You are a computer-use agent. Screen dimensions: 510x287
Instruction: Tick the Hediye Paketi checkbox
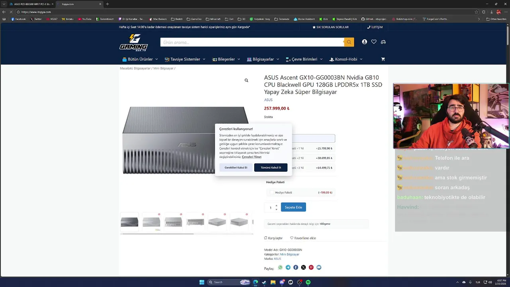(x=272, y=193)
